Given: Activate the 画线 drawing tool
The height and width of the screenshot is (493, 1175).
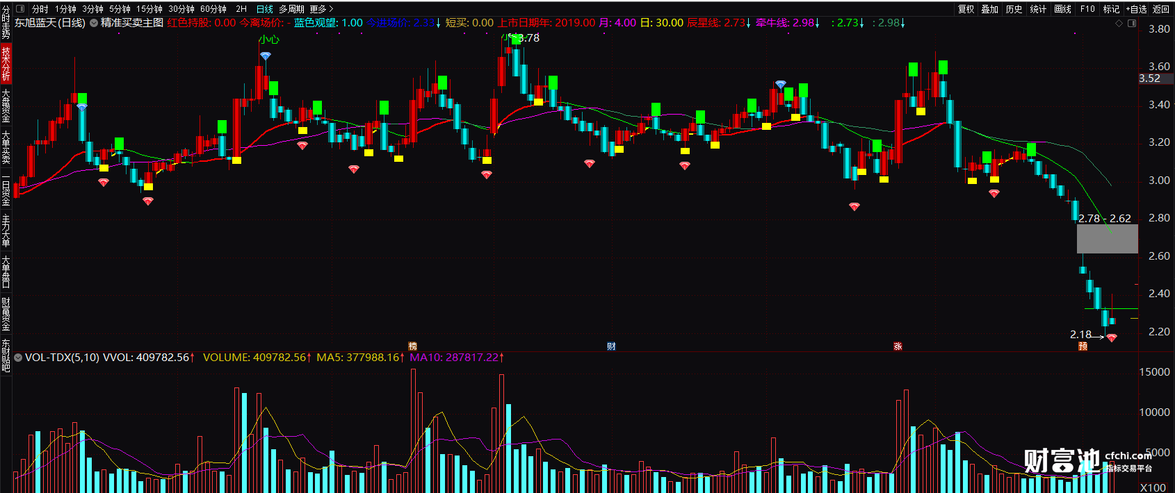Looking at the screenshot, I should (x=1062, y=9).
